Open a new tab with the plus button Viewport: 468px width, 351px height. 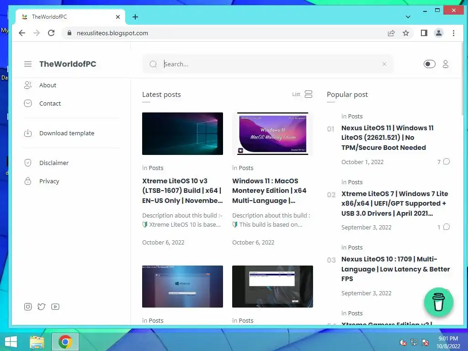click(135, 17)
